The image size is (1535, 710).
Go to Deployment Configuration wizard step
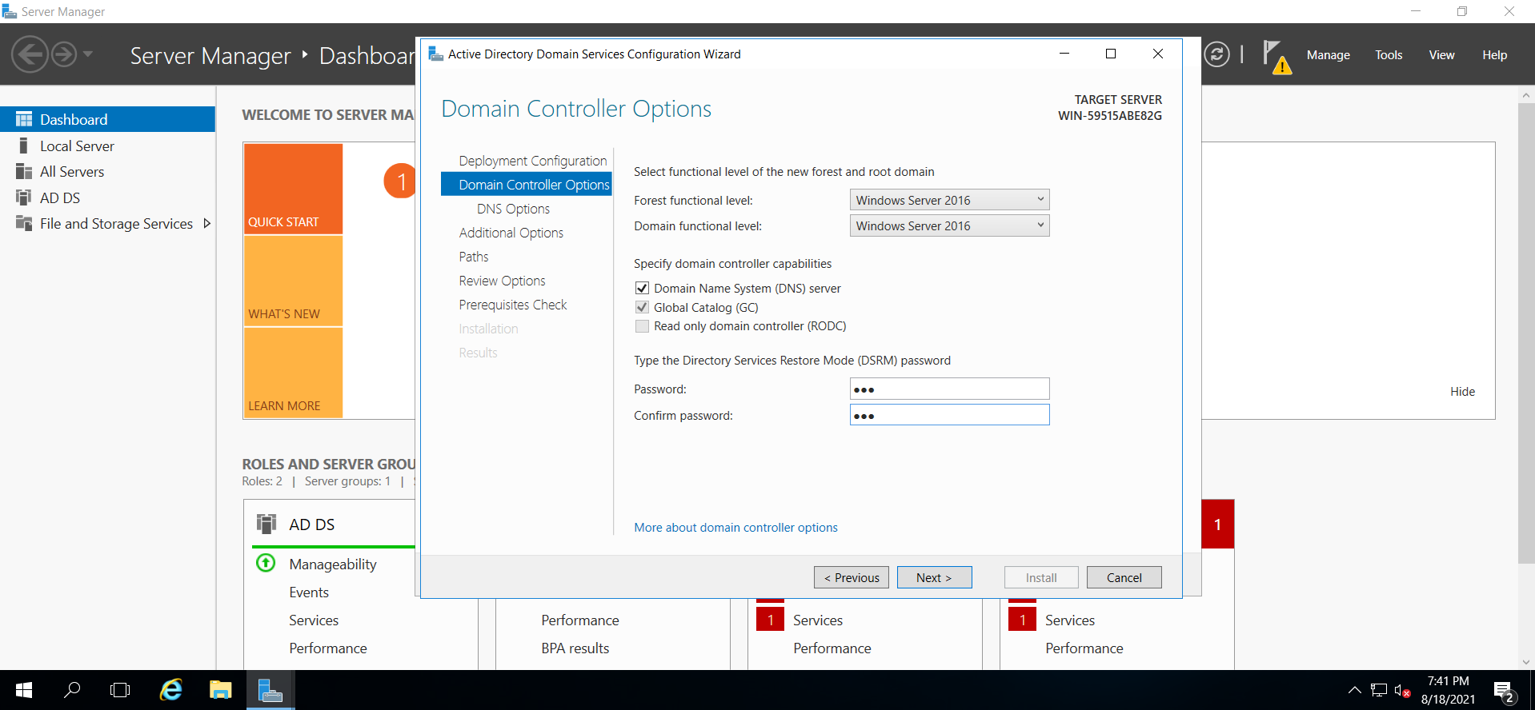click(532, 161)
